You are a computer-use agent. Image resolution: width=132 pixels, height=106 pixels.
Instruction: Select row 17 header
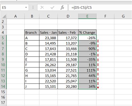click(x=3, y=103)
